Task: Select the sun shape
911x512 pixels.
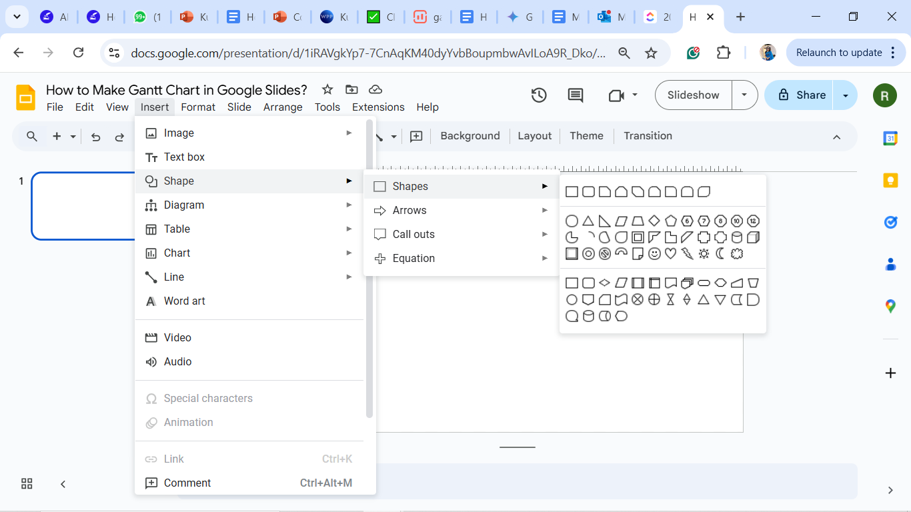Action: click(704, 254)
